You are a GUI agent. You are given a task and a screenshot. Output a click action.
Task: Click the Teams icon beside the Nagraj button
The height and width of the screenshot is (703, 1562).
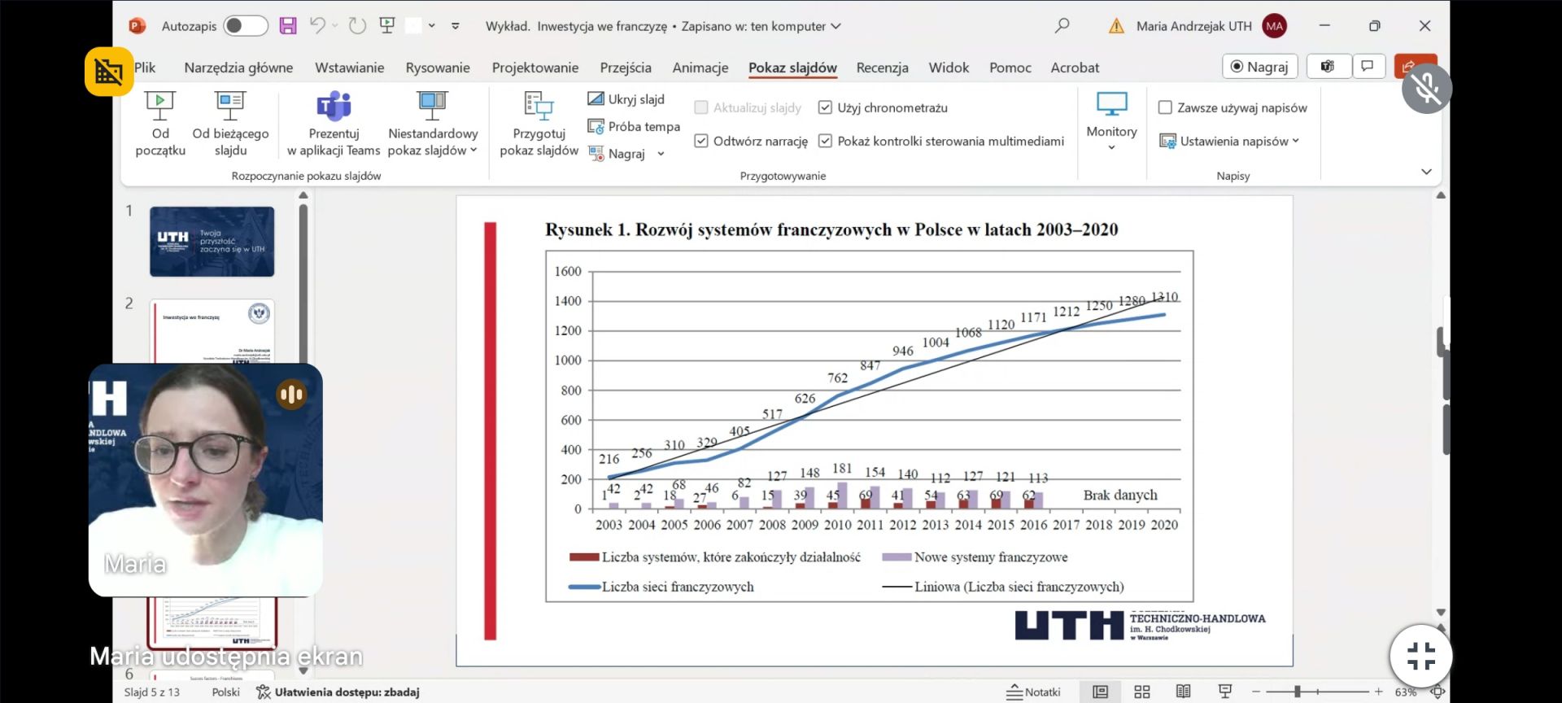click(1328, 67)
